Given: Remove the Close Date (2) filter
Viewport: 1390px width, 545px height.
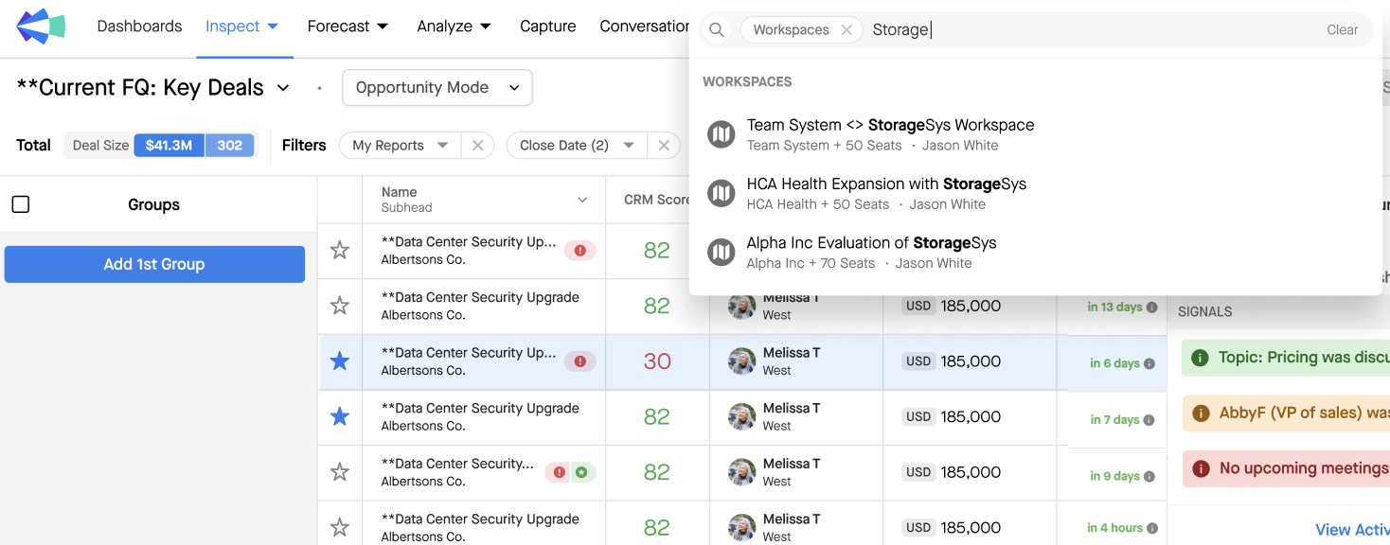Looking at the screenshot, I should click(664, 146).
